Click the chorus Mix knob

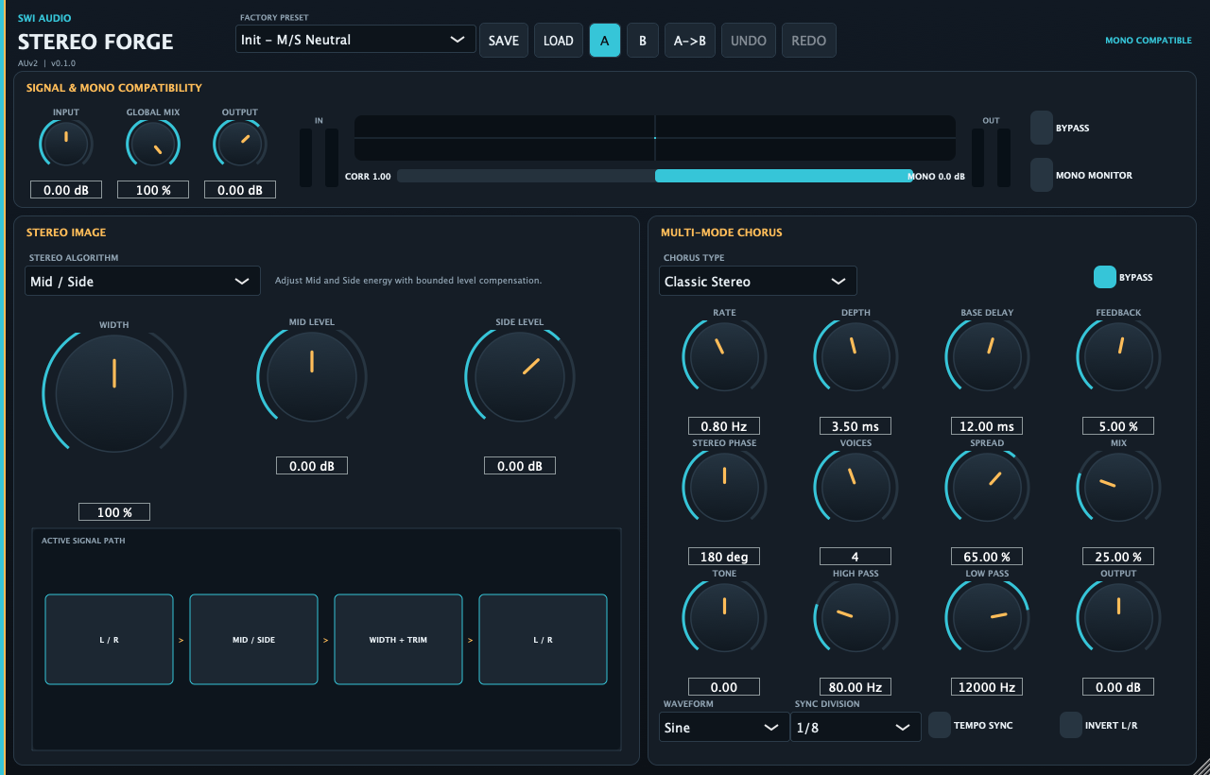[x=1118, y=487]
